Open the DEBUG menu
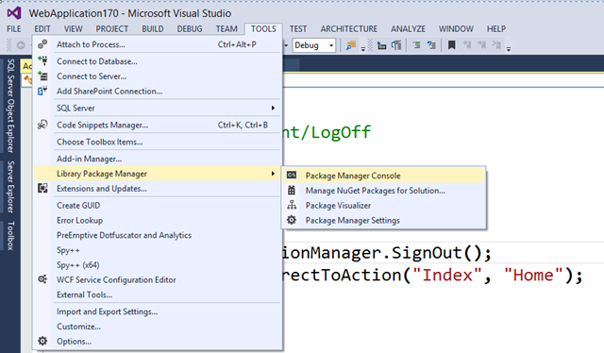 tap(190, 29)
